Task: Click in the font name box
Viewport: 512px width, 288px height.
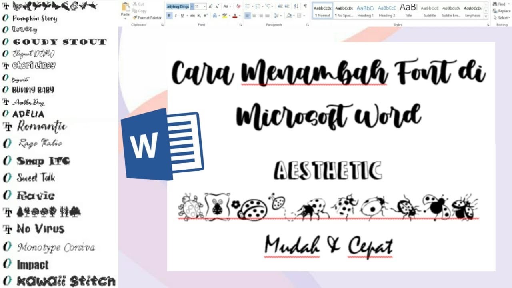Action: click(x=178, y=6)
